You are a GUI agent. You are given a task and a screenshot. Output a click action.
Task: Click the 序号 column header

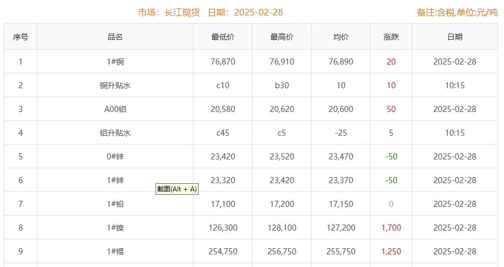click(x=20, y=37)
